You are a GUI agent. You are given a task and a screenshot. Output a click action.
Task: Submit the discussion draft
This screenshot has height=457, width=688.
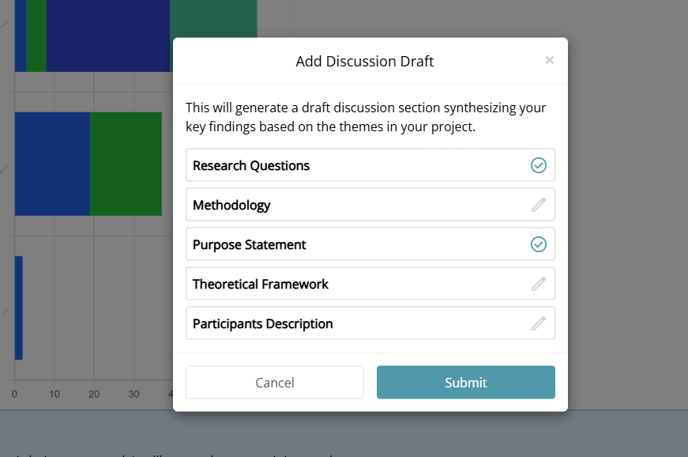click(465, 383)
